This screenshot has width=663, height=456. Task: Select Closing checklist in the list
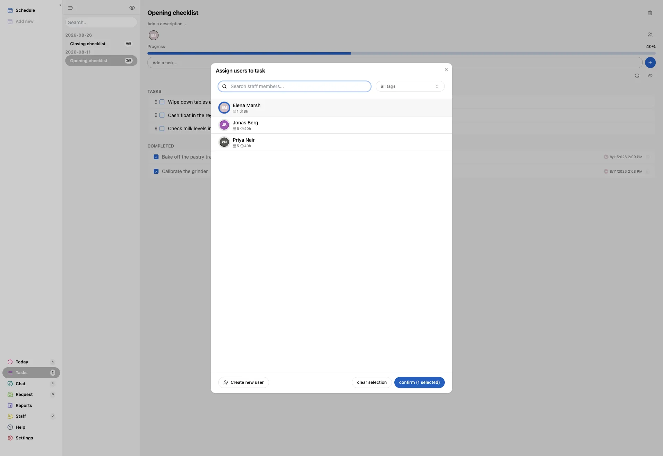[x=101, y=44]
